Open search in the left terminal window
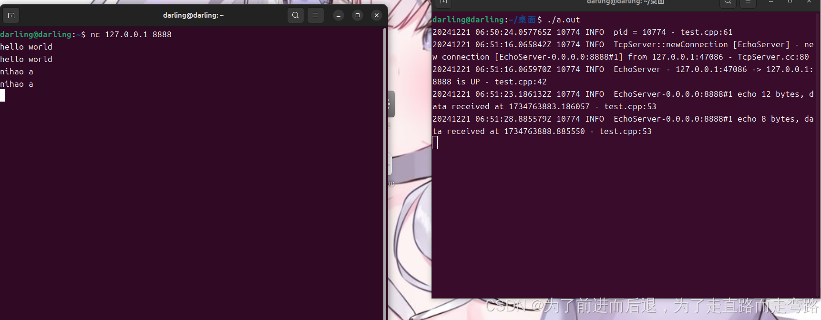Image resolution: width=821 pixels, height=320 pixels. tap(296, 15)
